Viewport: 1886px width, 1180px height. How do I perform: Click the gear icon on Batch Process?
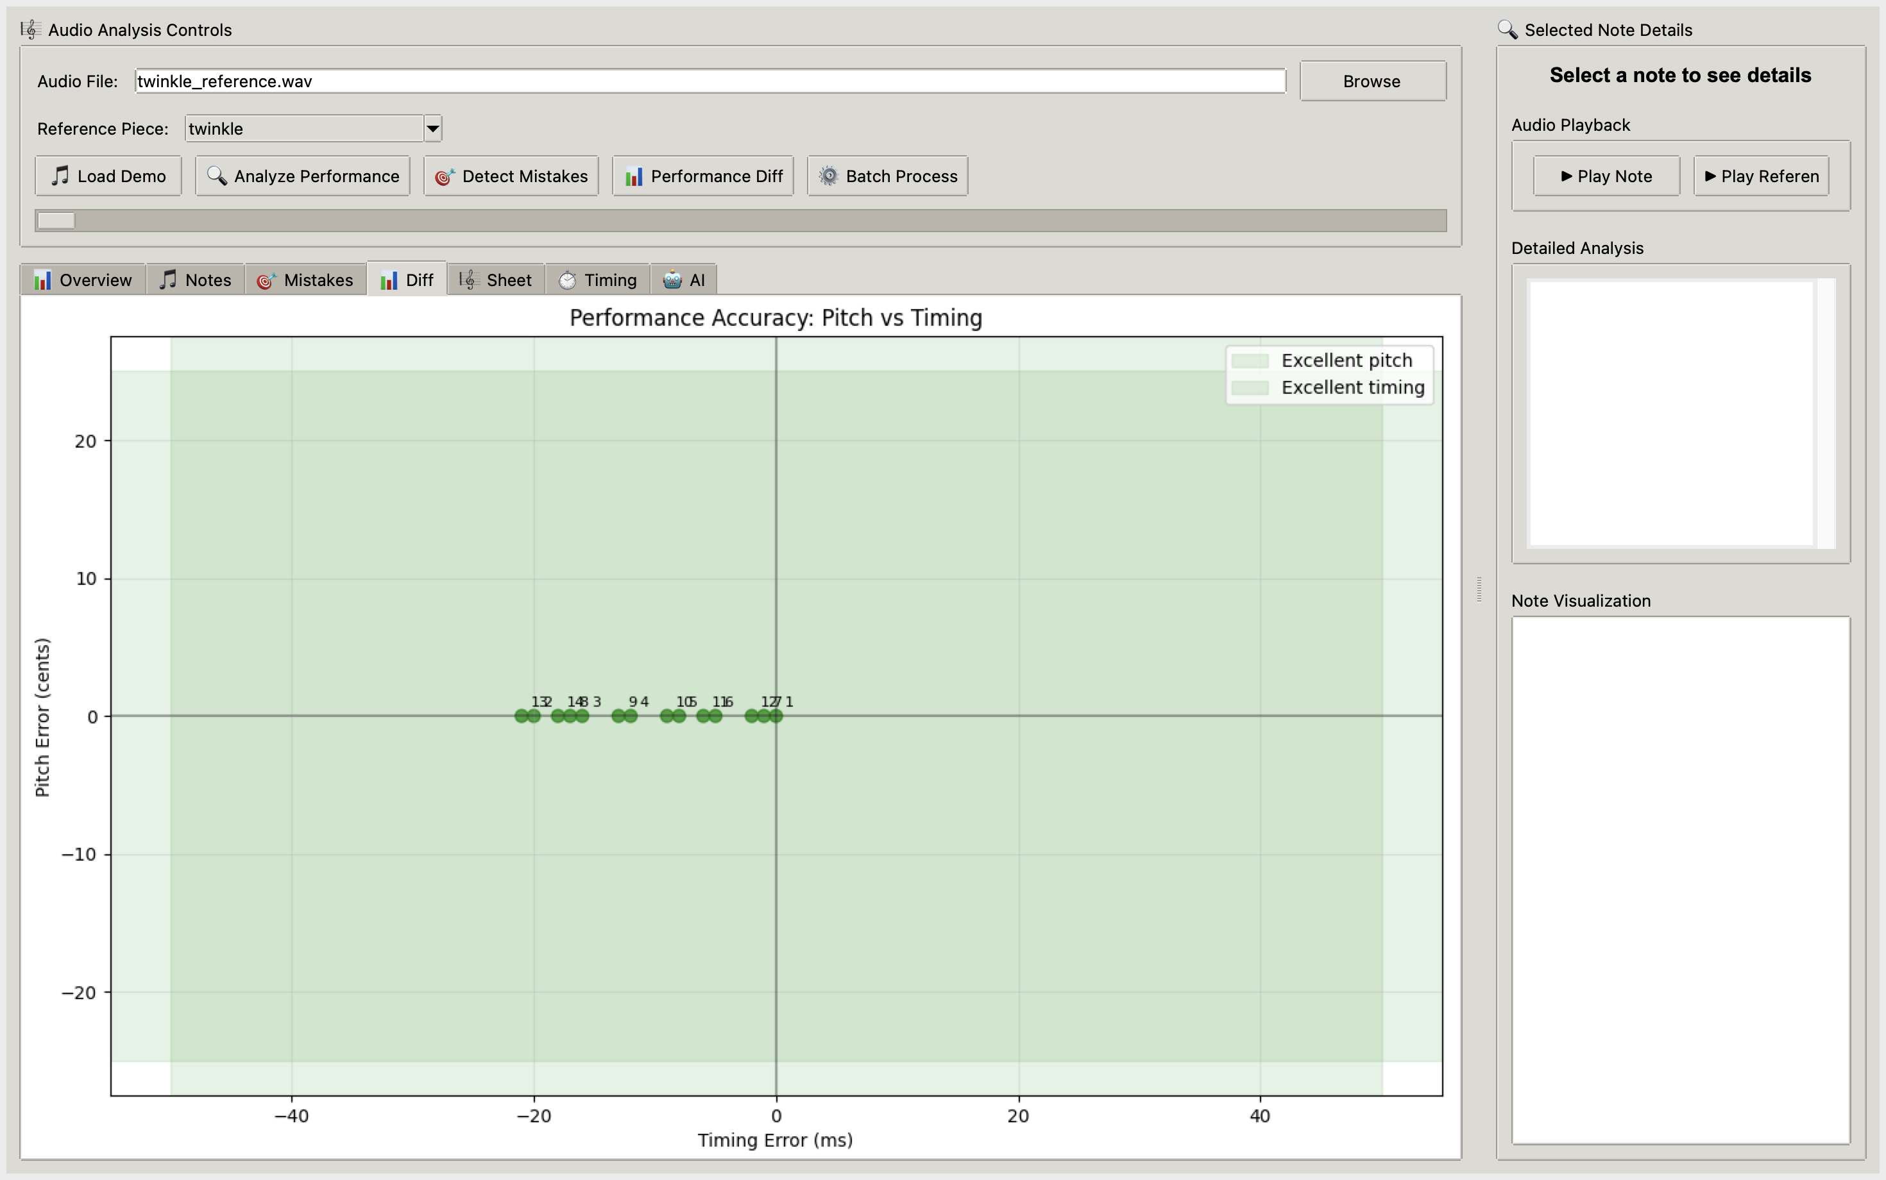[828, 176]
